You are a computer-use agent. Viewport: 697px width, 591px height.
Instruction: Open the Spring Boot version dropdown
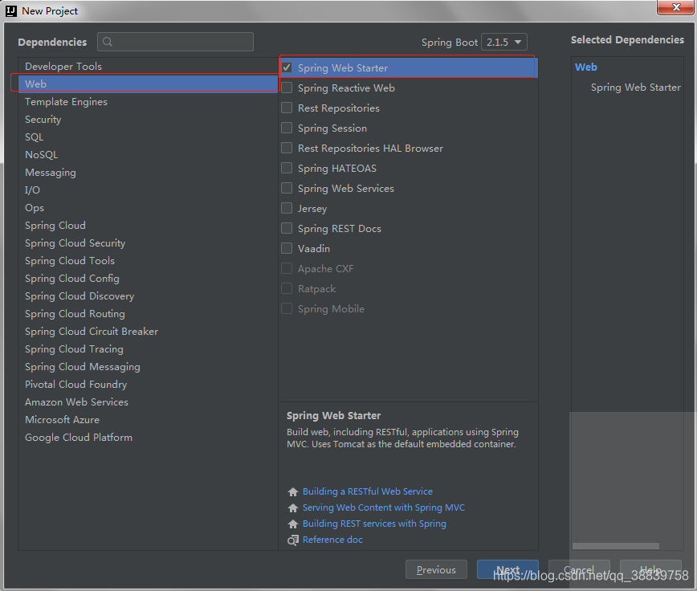coord(504,43)
